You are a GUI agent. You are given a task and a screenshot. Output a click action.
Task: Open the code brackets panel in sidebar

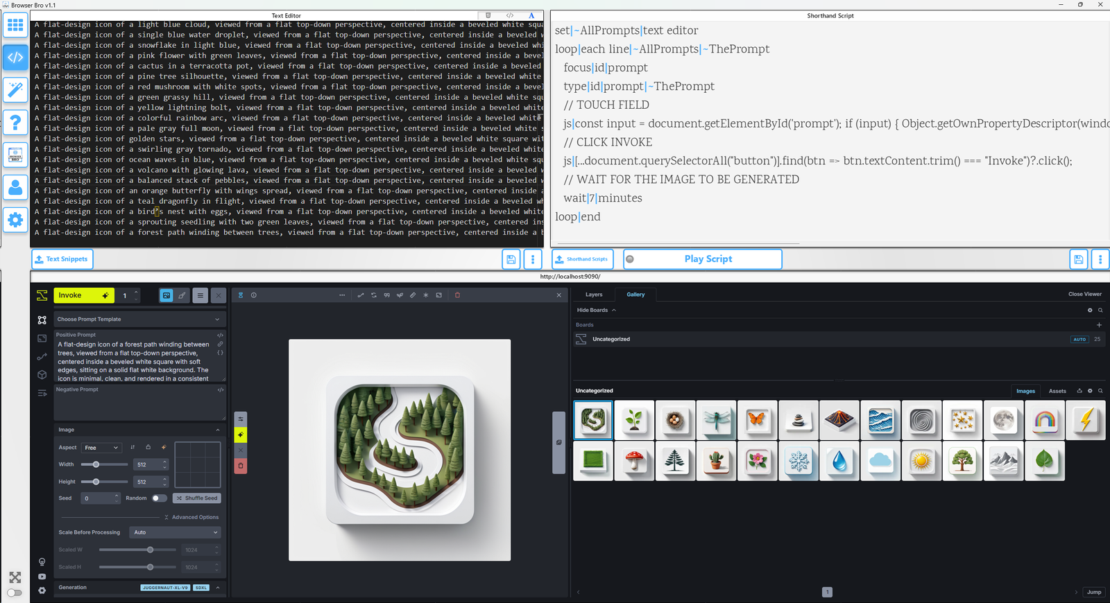pos(15,57)
